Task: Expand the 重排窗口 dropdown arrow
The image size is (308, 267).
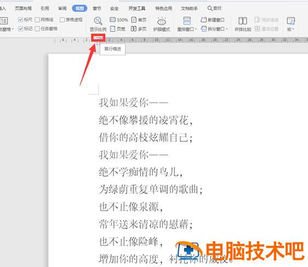Action: click(x=196, y=29)
